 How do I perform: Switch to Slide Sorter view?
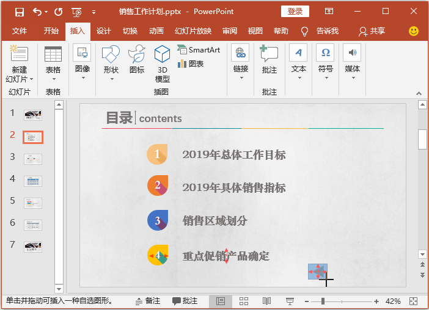(x=243, y=301)
